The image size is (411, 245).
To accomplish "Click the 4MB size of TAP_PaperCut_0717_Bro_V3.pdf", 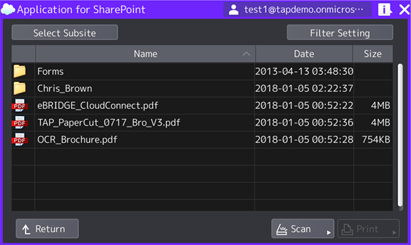I will pos(380,122).
